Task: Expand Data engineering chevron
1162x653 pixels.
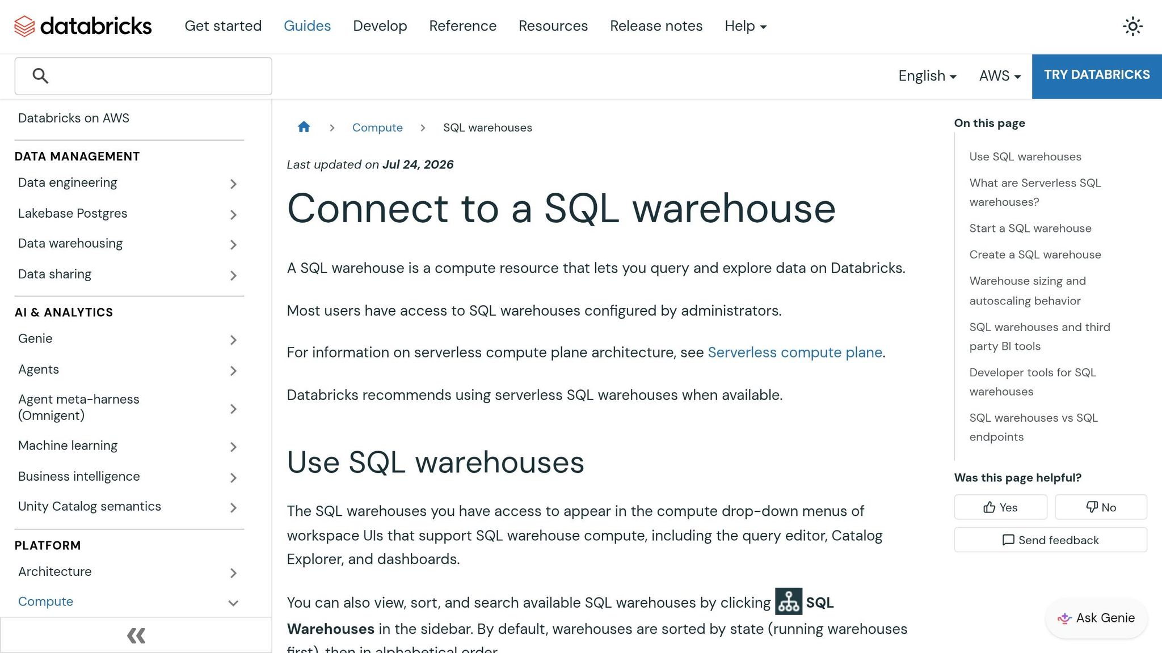Action: [233, 184]
